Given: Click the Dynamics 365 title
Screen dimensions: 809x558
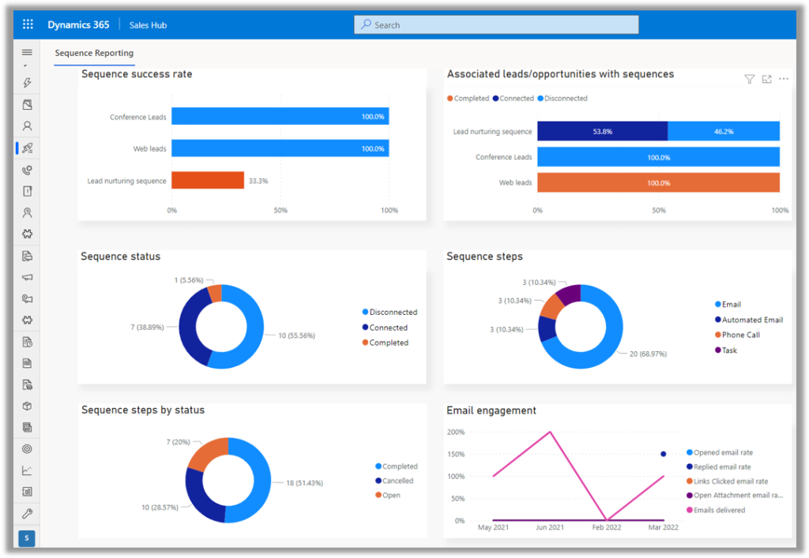Looking at the screenshot, I should pyautogui.click(x=78, y=25).
